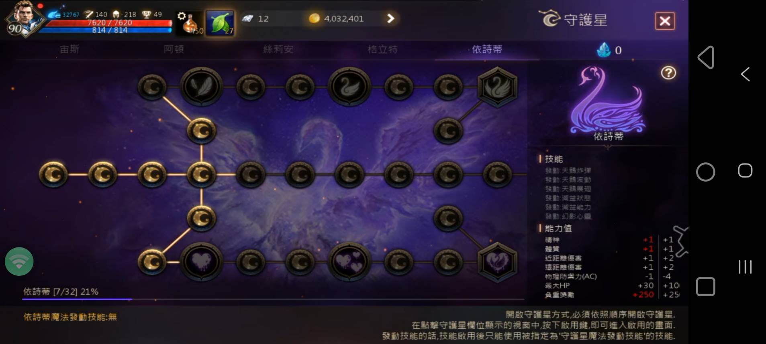
Task: Tap the hexagonal swan heart node
Action: coord(497,262)
